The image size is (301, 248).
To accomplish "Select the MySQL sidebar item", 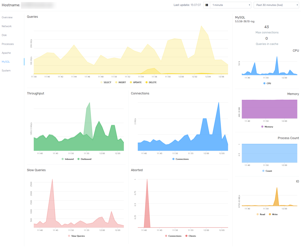I will [x=6, y=62].
